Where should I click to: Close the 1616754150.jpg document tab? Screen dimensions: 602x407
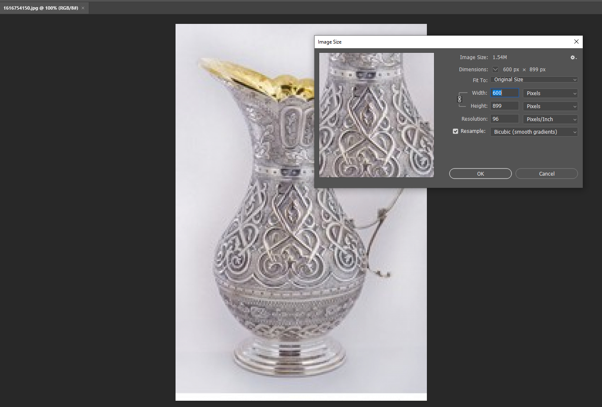click(x=83, y=8)
